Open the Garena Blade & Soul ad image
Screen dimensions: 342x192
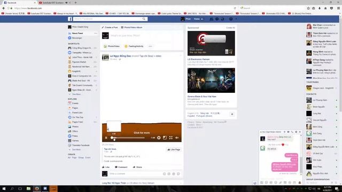click(211, 81)
